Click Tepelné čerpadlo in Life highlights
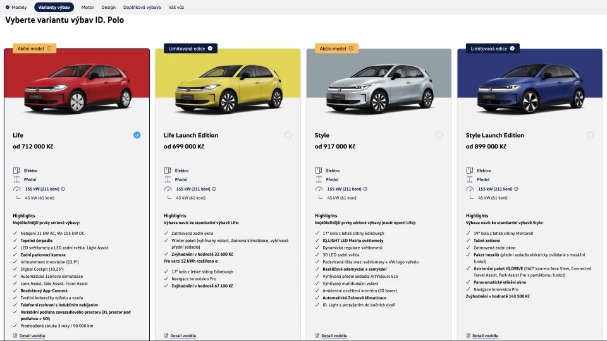 pyautogui.click(x=37, y=241)
